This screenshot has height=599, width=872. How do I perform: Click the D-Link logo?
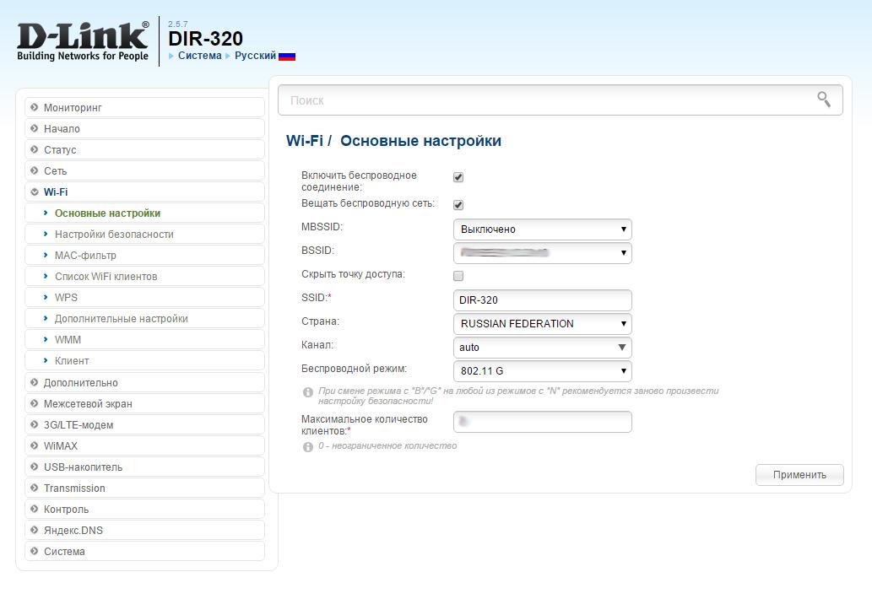coord(83,40)
